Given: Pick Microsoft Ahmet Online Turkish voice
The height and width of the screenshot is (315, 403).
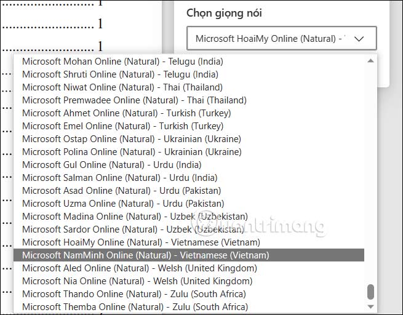Looking at the screenshot, I should [x=189, y=113].
